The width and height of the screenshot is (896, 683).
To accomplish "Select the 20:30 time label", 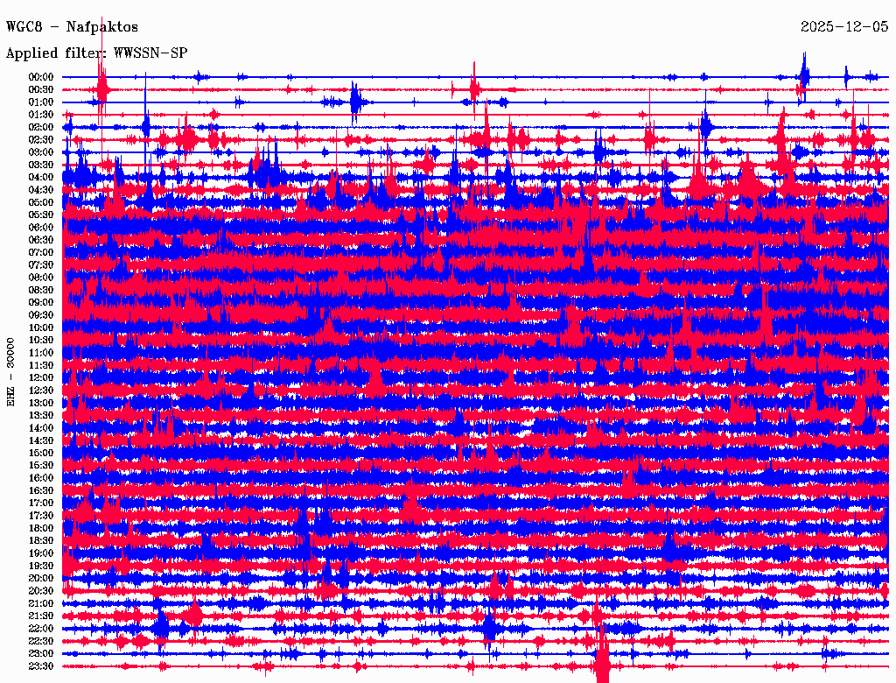I will tap(41, 591).
